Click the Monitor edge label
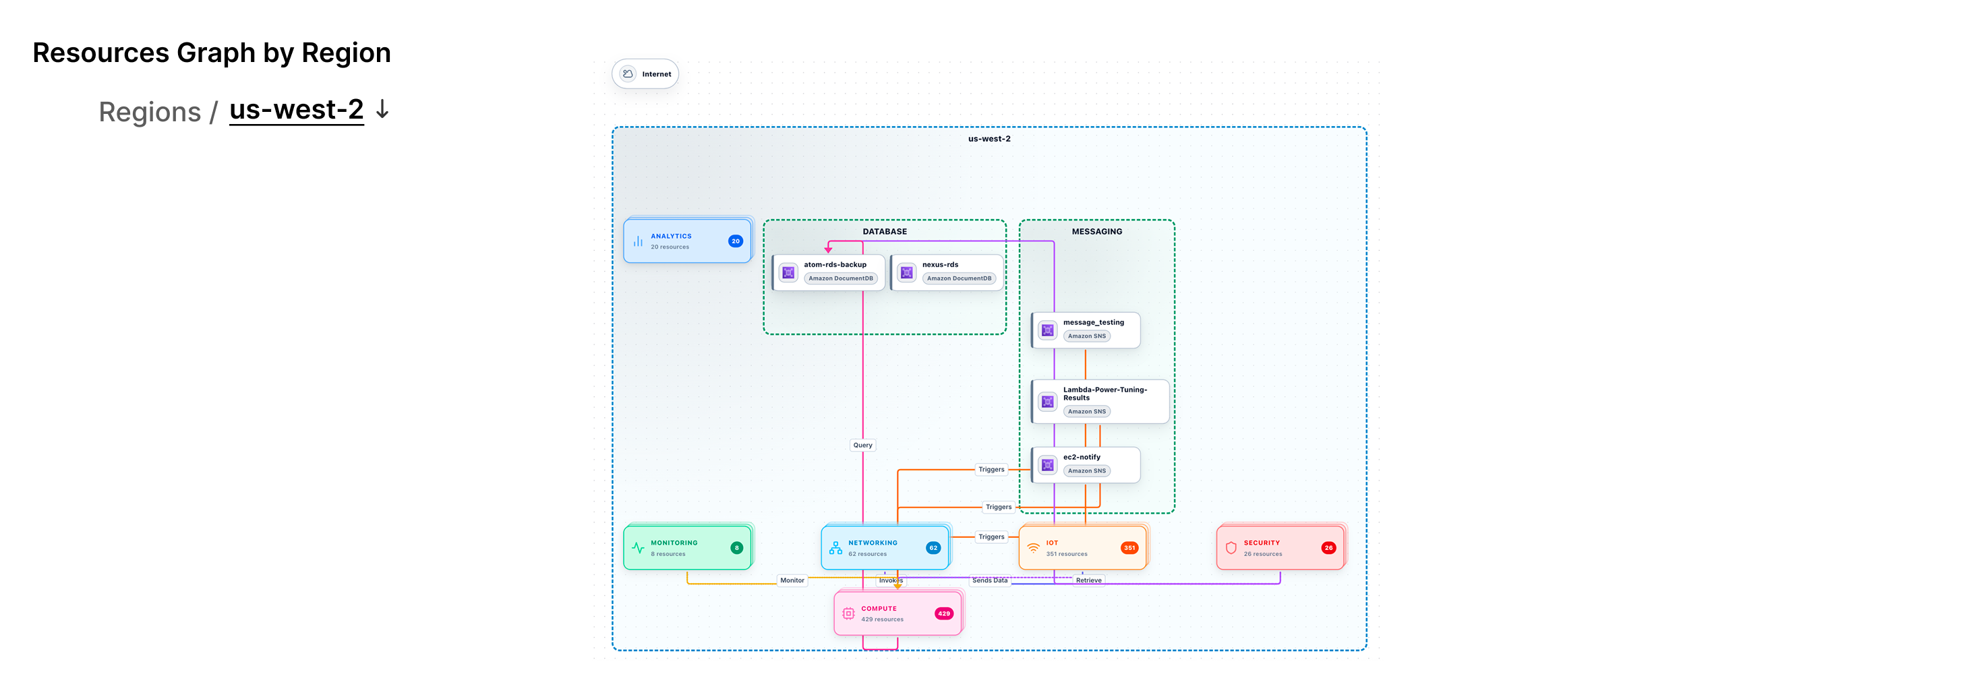This screenshot has height=674, width=1977. click(792, 580)
